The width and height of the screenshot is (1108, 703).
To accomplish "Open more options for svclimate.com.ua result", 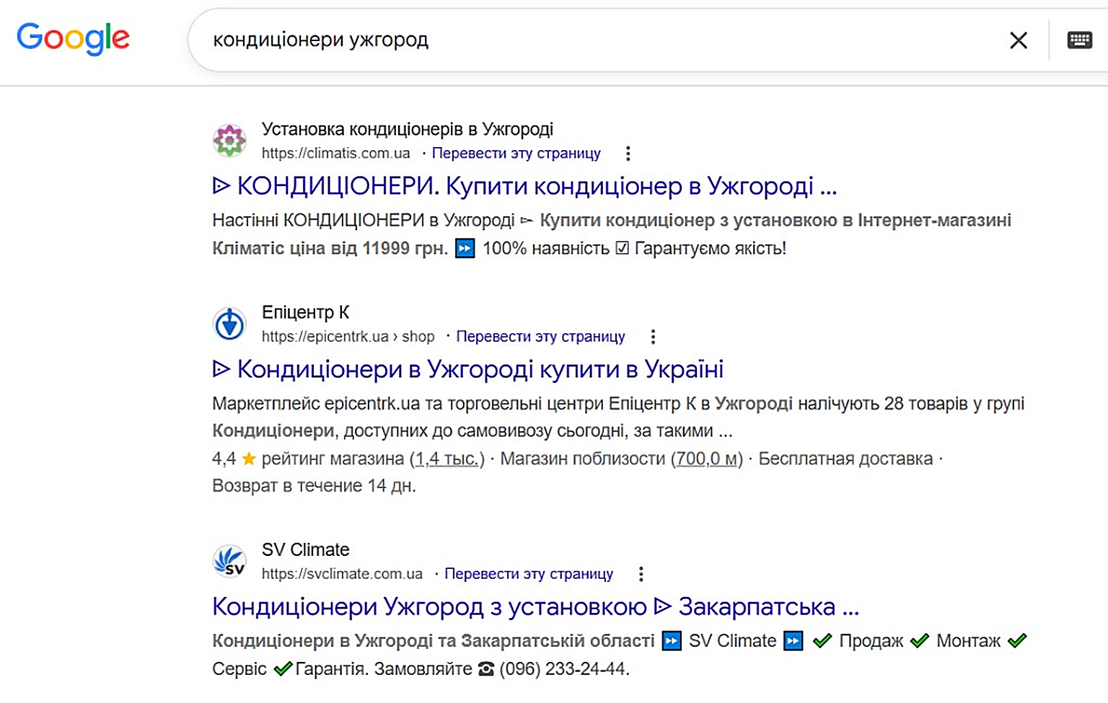I will pos(641,574).
